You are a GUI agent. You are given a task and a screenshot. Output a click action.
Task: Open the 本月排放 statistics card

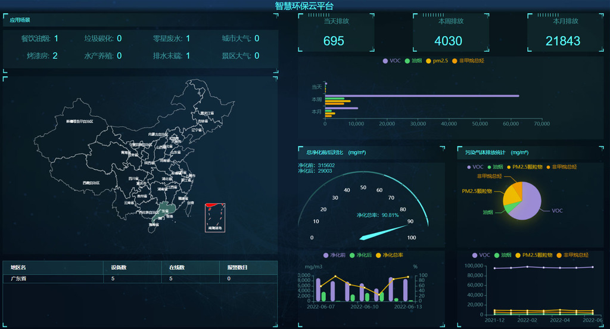coord(565,33)
